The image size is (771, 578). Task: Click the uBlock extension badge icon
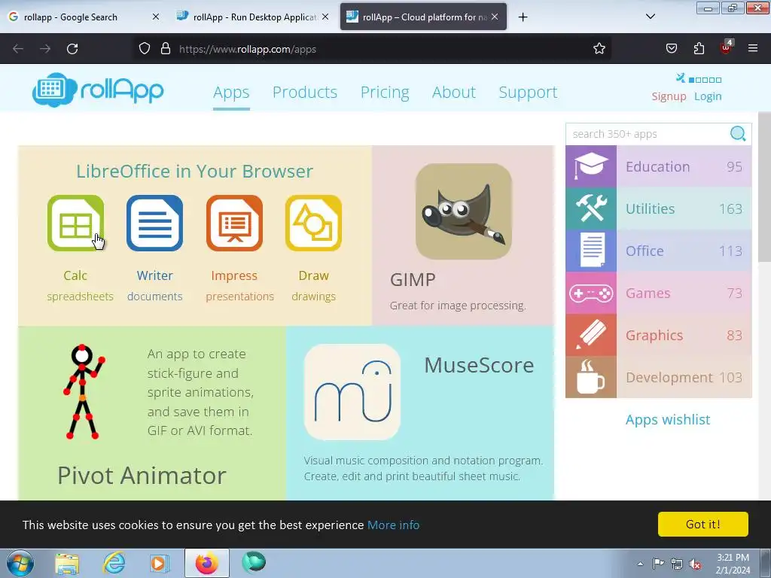[x=727, y=47]
